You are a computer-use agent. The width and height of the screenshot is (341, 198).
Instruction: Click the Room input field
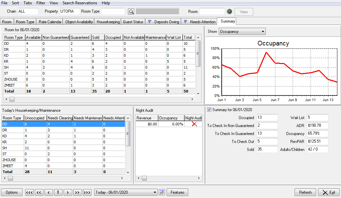[x=212, y=12]
